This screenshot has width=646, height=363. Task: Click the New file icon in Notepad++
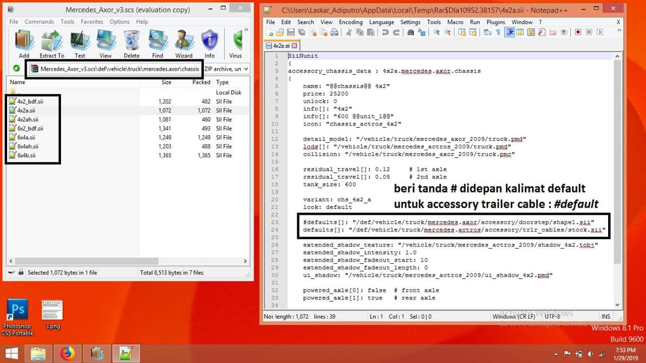(x=271, y=32)
